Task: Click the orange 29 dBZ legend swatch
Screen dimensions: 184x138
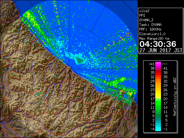Action: click(x=158, y=81)
